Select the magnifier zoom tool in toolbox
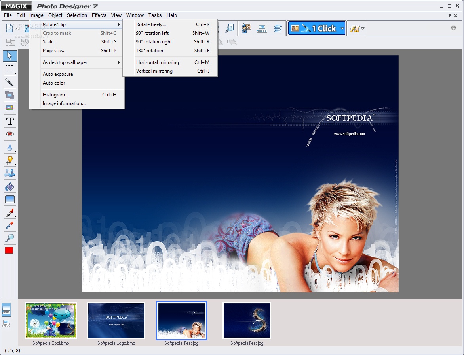464x355 pixels. point(10,238)
